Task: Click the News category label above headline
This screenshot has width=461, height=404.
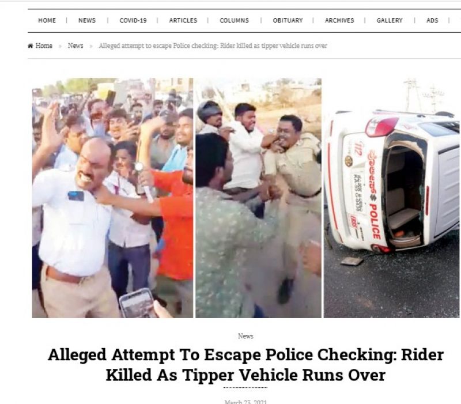Action: coord(245,336)
